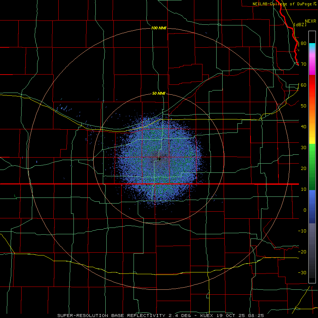The height and width of the screenshot is (318, 318).
Task: Click the 0 value on dBZ scale
Action: (305, 210)
